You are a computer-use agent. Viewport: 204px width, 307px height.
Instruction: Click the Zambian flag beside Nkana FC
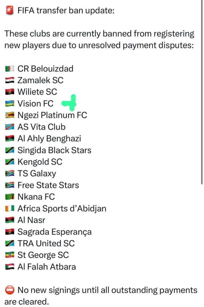[x=10, y=197]
